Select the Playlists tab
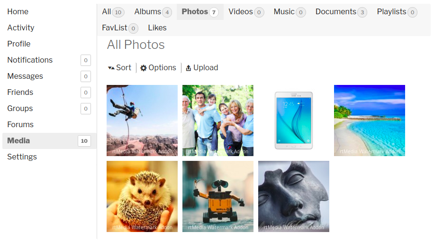434x242 pixels. (x=397, y=12)
